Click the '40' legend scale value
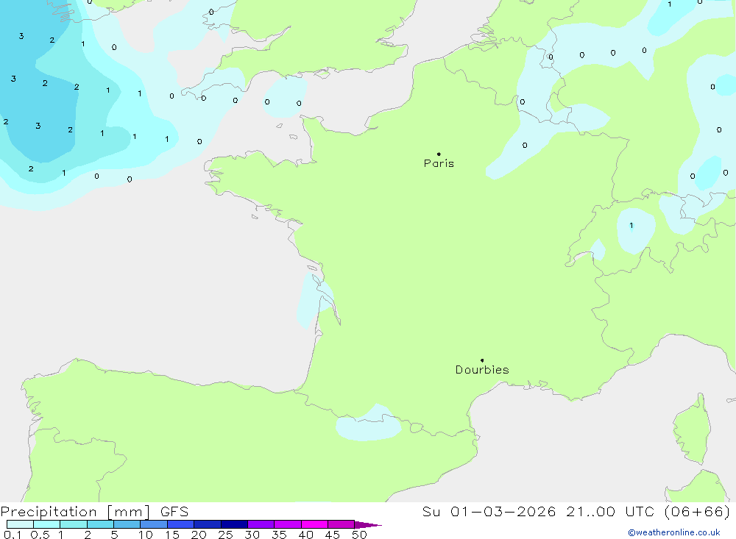 click(x=305, y=535)
